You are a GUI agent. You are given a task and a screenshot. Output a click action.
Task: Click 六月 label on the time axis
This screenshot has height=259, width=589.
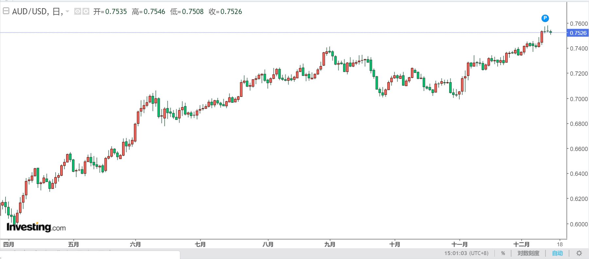(135, 244)
